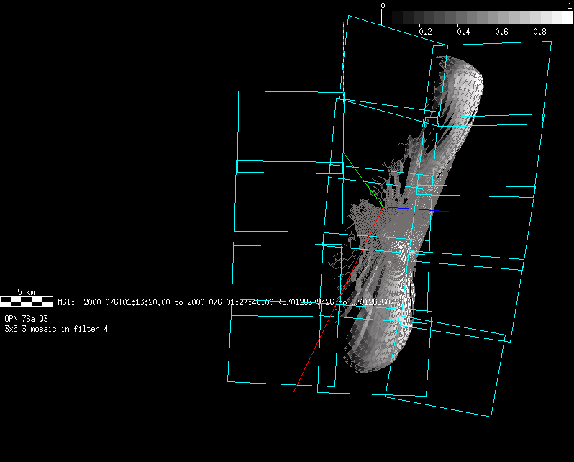Screen dimensions: 574x462
Task: Click the 0.4 tick label on color bar
Action: 463,32
